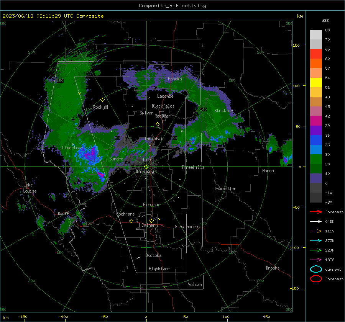Click the red forecast arrow in legend
The image size is (345, 322).
(x=316, y=212)
